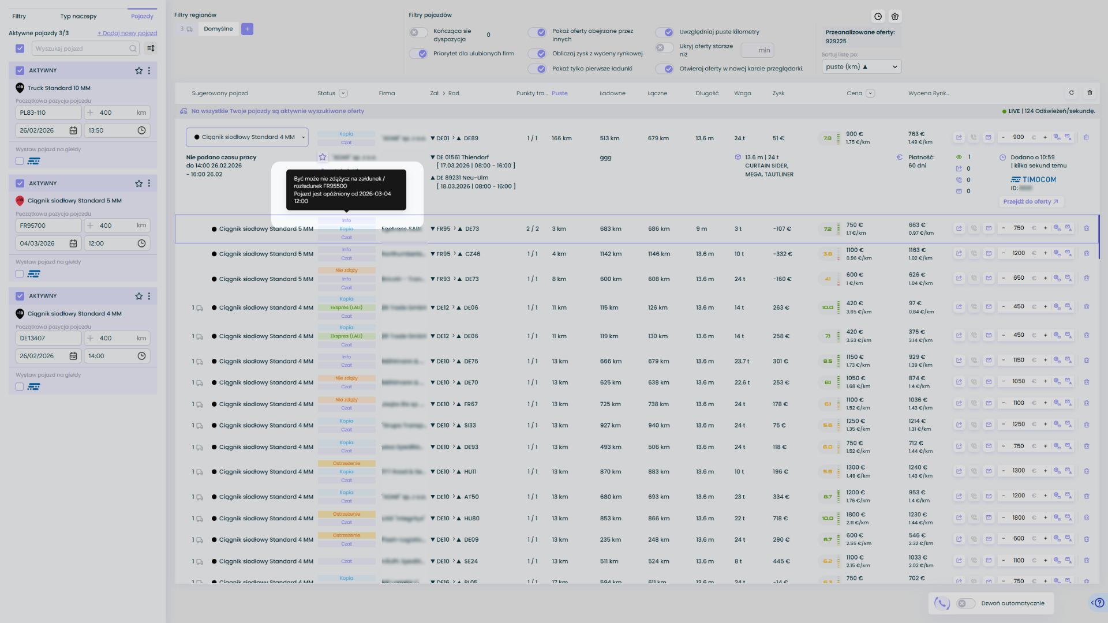The height and width of the screenshot is (623, 1108).
Task: Enable the Kończąca się dyspozycja toggle
Action: [x=418, y=32]
